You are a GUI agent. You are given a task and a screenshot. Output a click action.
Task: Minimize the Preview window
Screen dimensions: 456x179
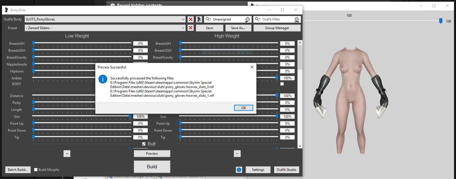[421, 6]
